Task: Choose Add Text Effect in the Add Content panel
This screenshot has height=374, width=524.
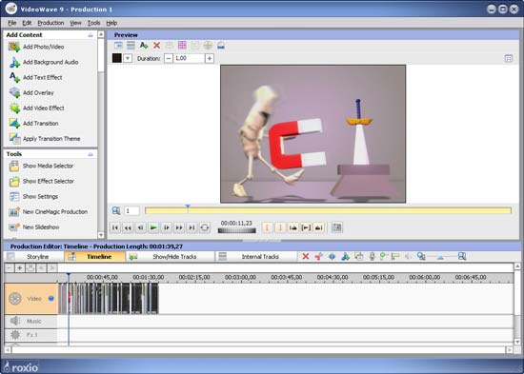Action: (x=43, y=77)
